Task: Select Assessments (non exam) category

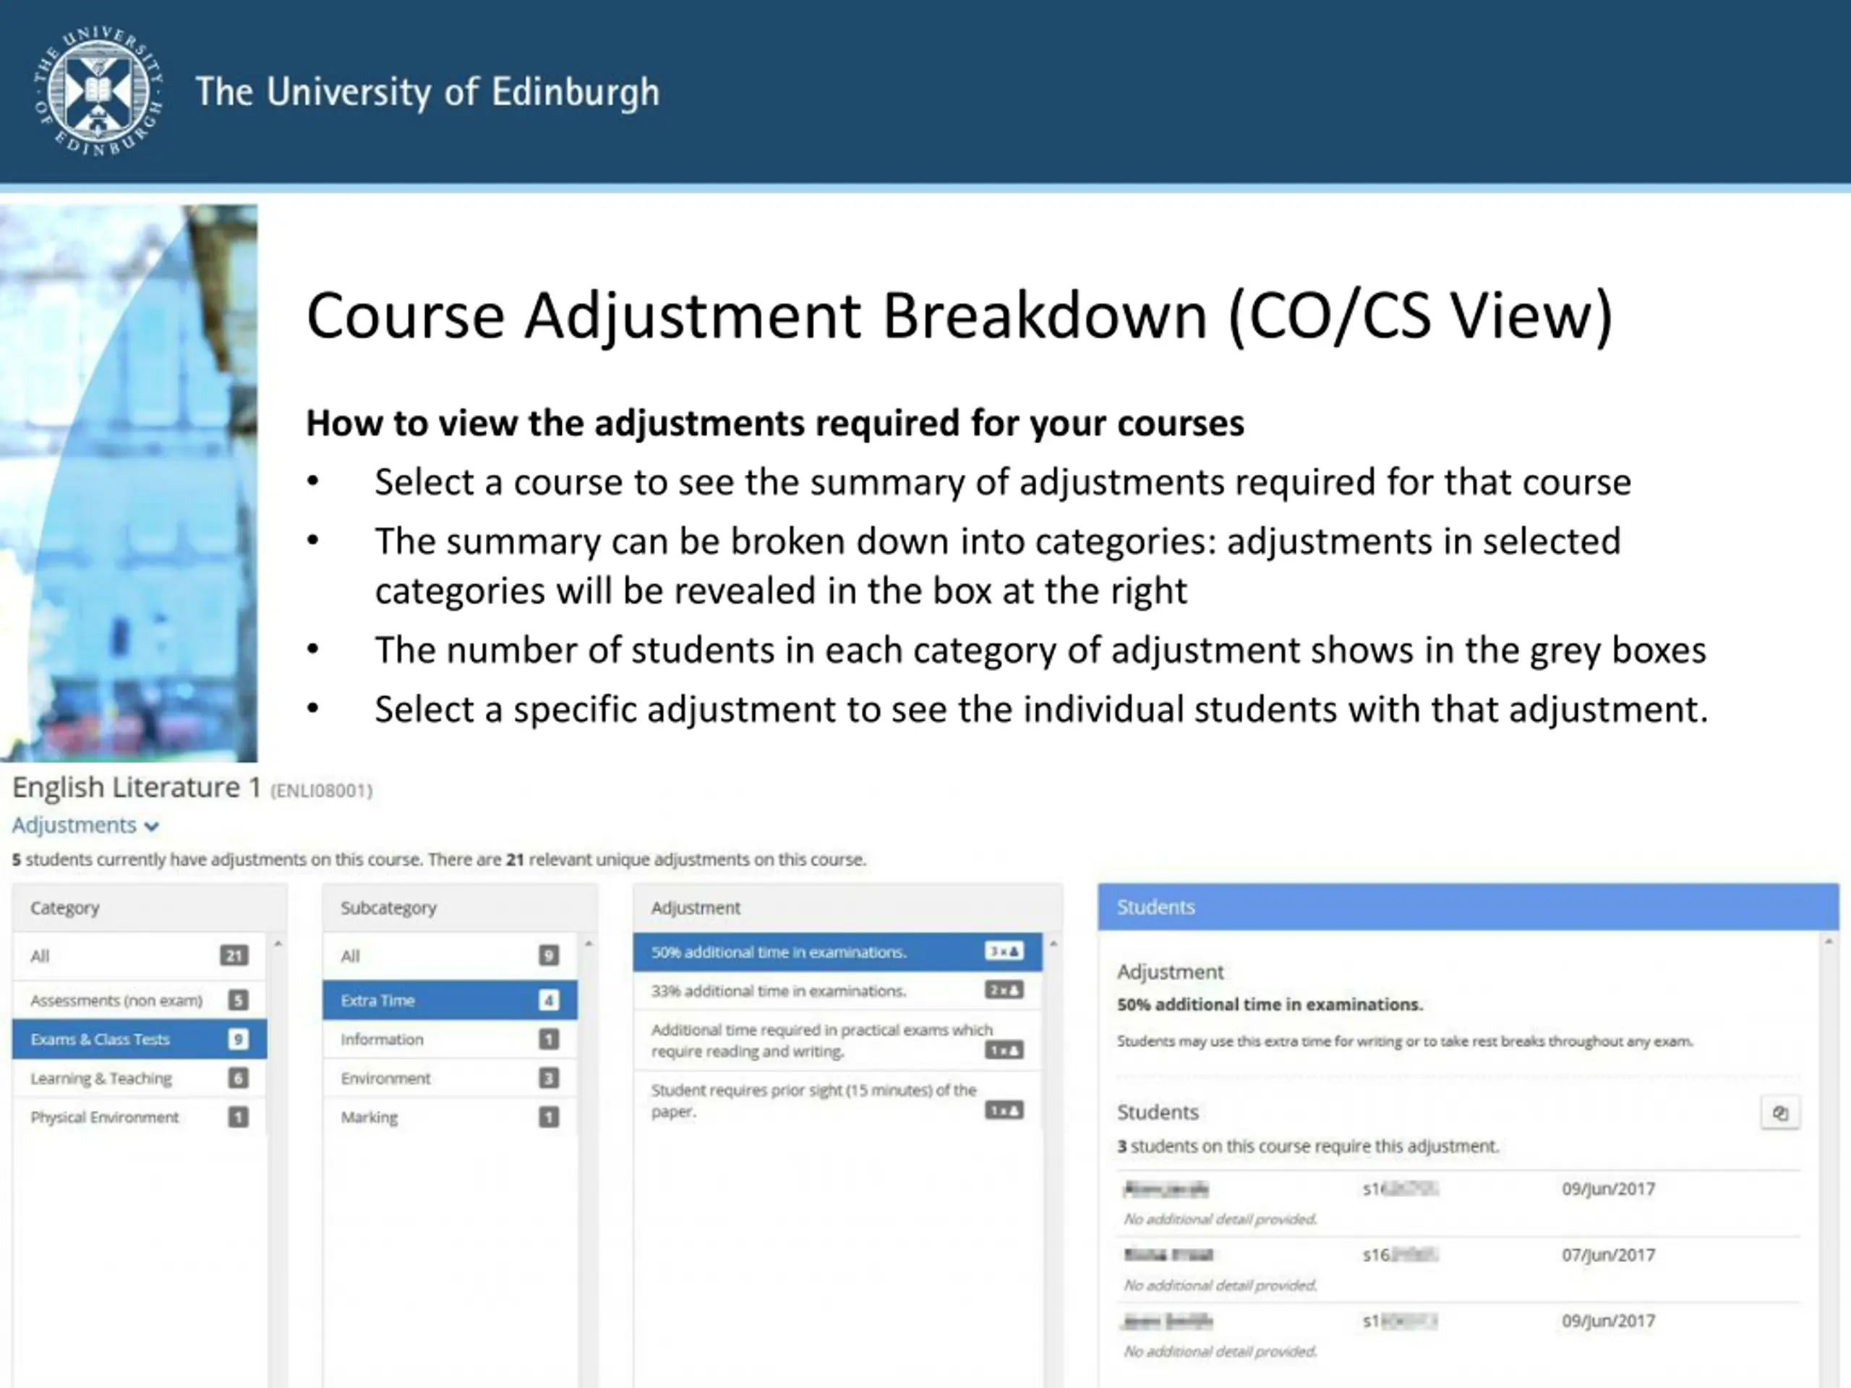Action: coord(139,1000)
